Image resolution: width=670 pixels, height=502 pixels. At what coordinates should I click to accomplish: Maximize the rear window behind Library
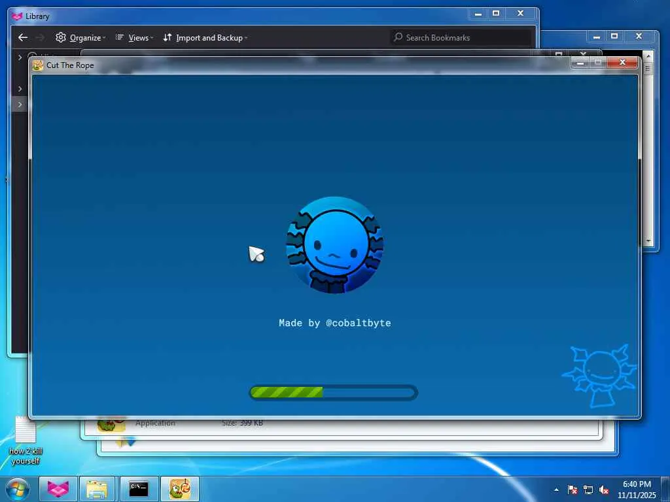(614, 37)
